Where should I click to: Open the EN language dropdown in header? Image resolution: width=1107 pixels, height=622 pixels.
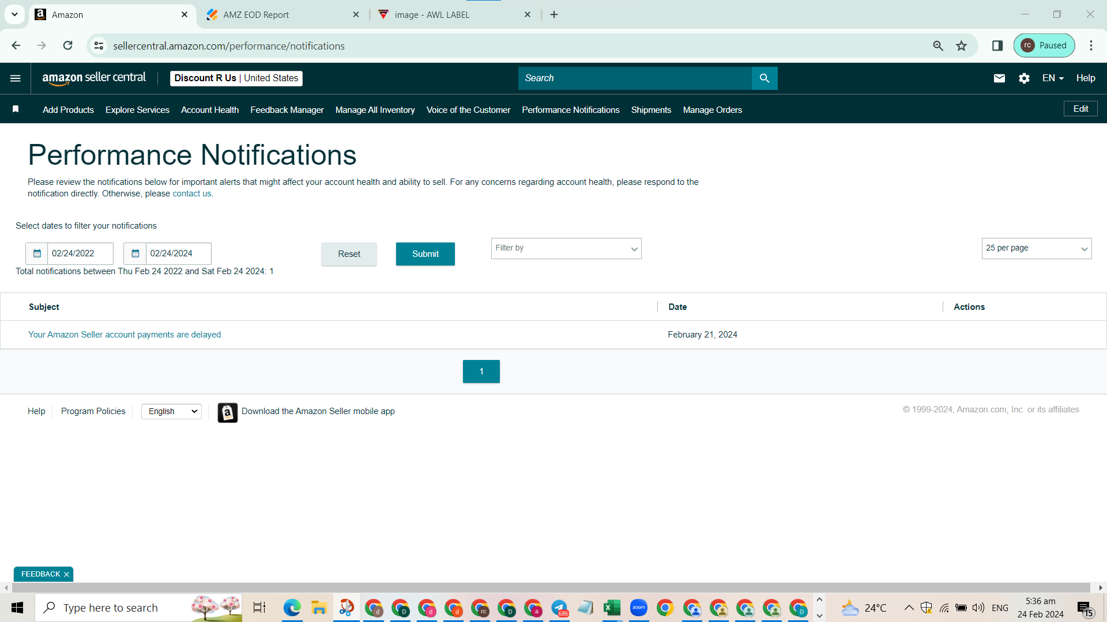1053,78
